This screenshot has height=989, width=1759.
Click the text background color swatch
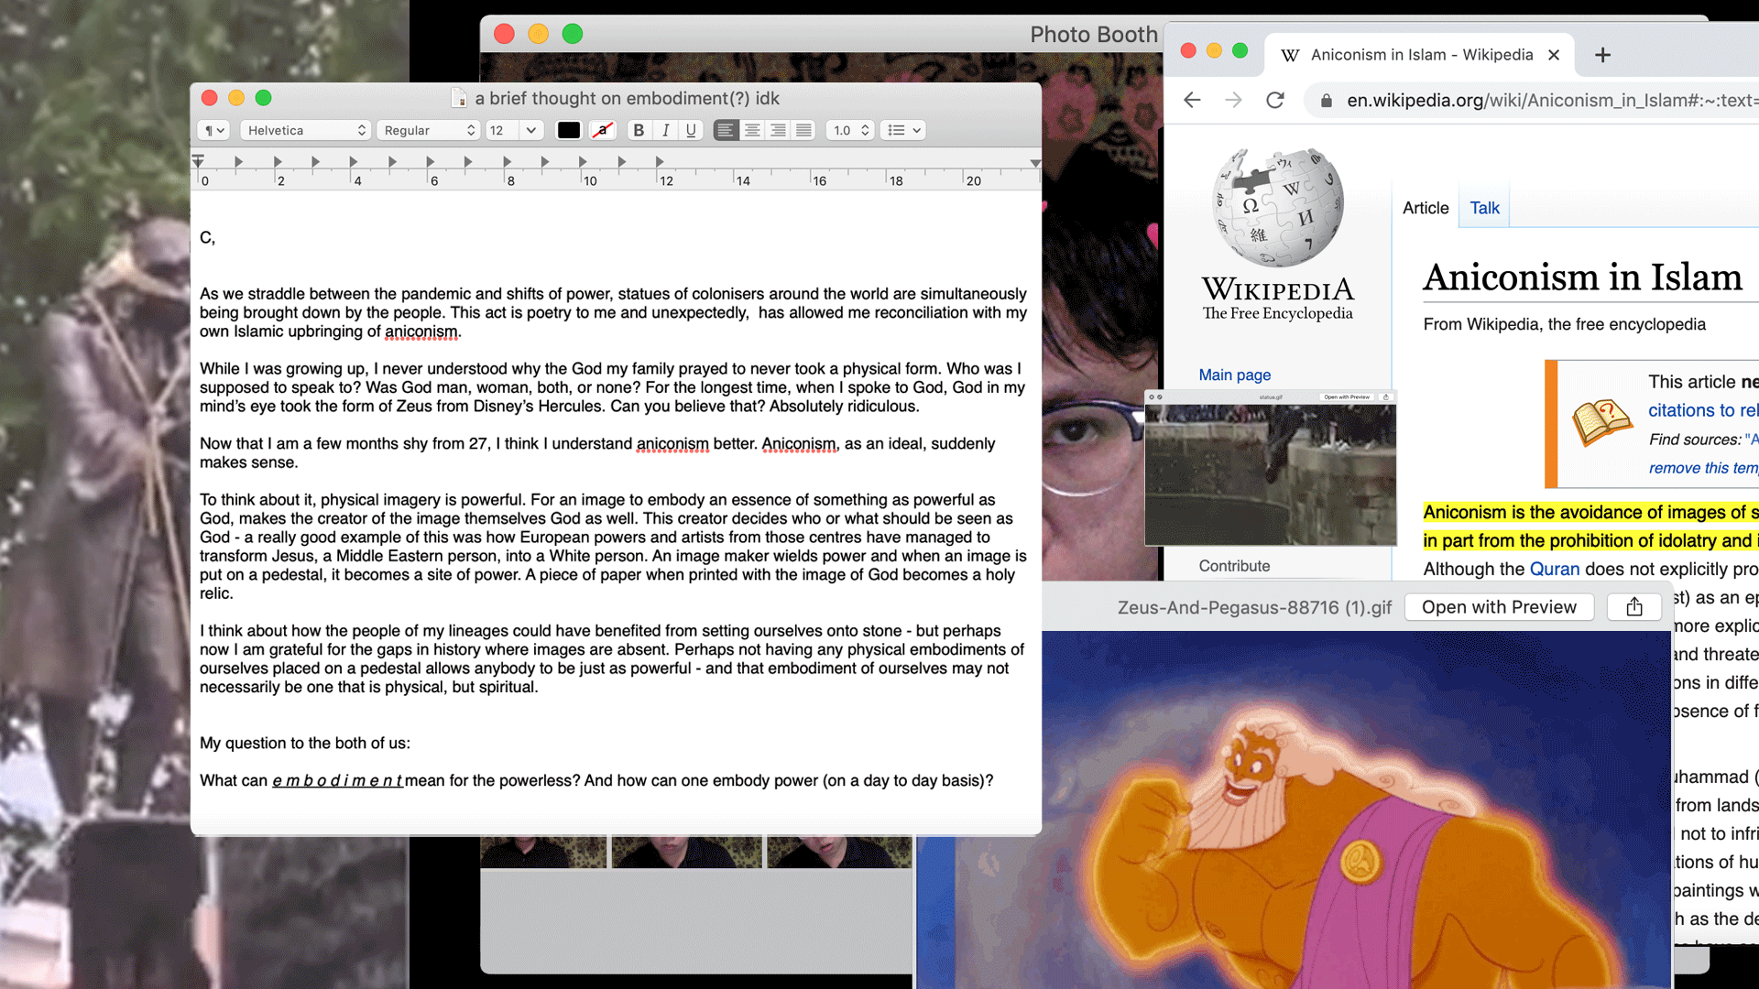[x=602, y=130]
